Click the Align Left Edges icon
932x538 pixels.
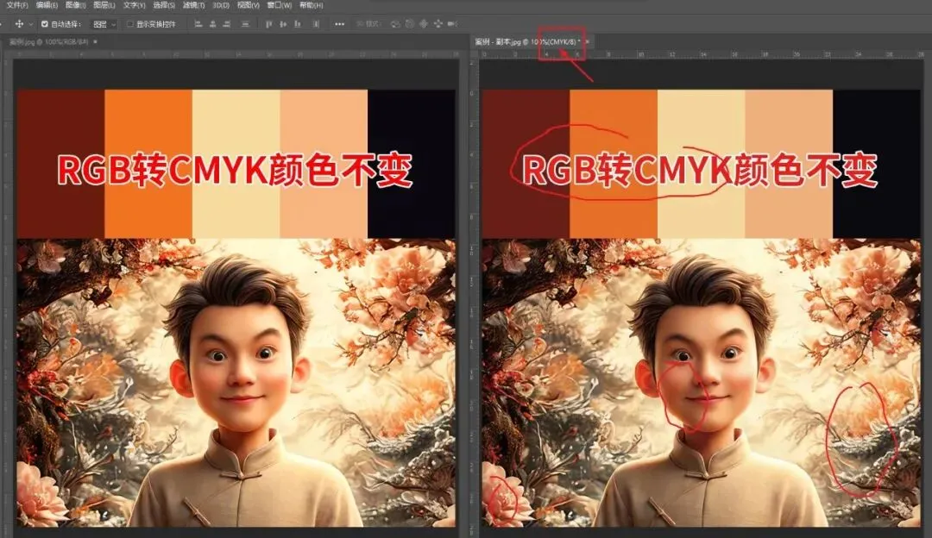click(198, 24)
